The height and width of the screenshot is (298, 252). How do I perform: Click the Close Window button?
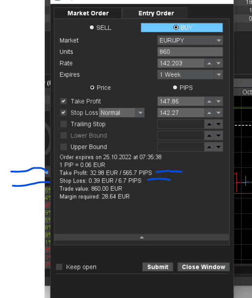pos(203,267)
